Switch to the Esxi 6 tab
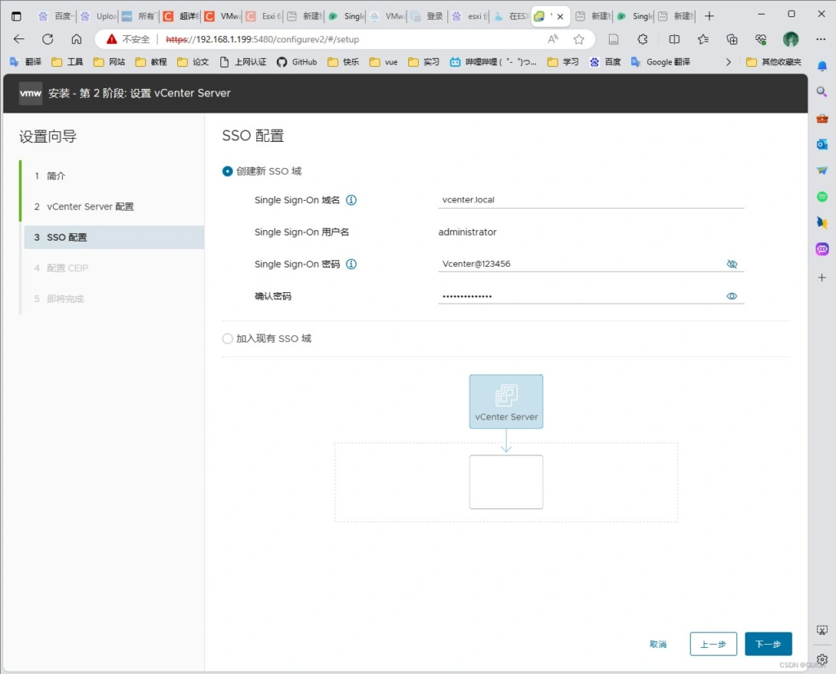Screen dimensions: 836x674 pos(264,16)
